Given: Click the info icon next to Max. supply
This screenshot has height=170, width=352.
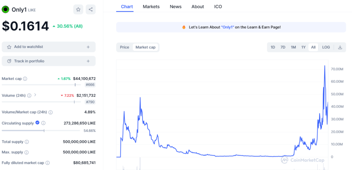Looking at the screenshot, I should (x=26, y=152).
